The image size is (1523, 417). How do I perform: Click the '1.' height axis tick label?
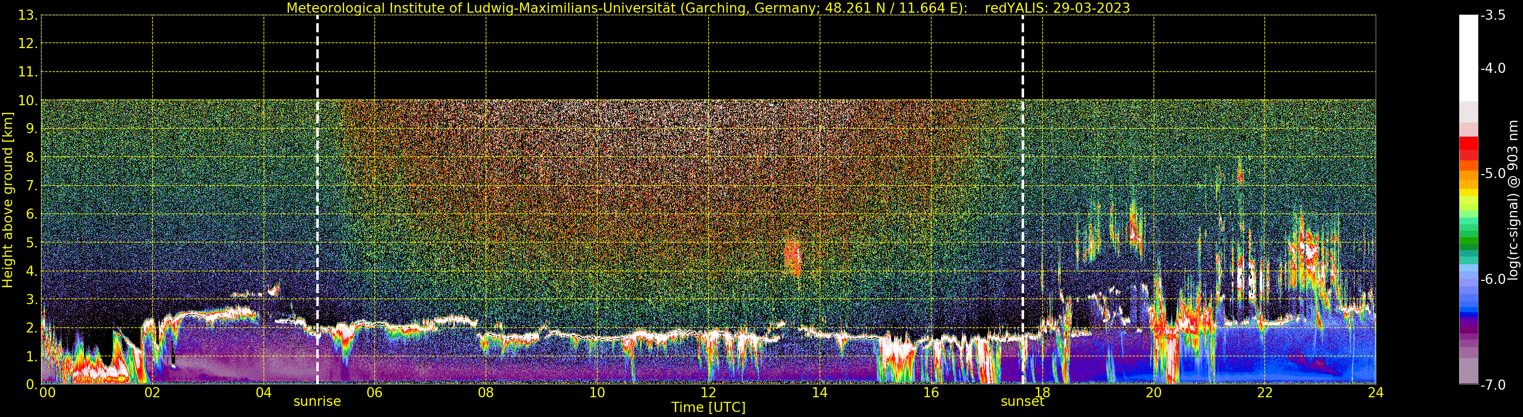pyautogui.click(x=31, y=356)
